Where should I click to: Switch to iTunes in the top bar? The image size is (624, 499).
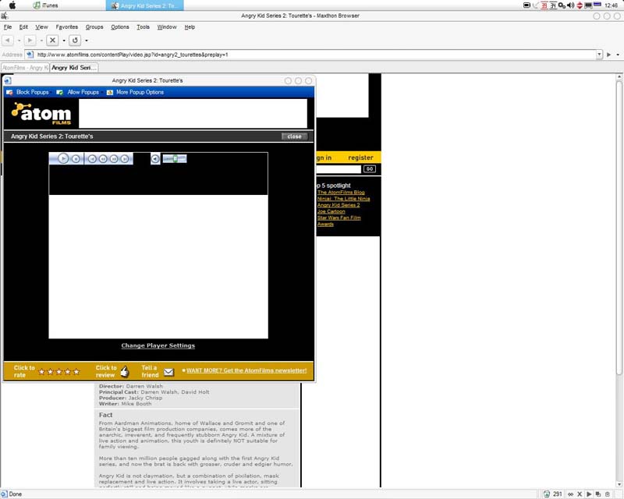(46, 5)
